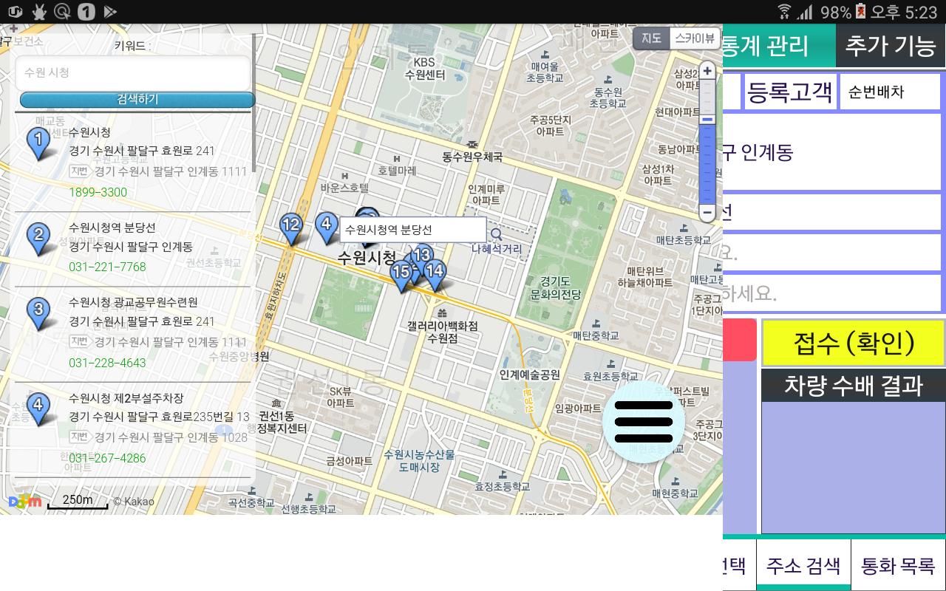This screenshot has height=591, width=946.
Task: Select the 등록고객 tab
Action: coord(790,92)
